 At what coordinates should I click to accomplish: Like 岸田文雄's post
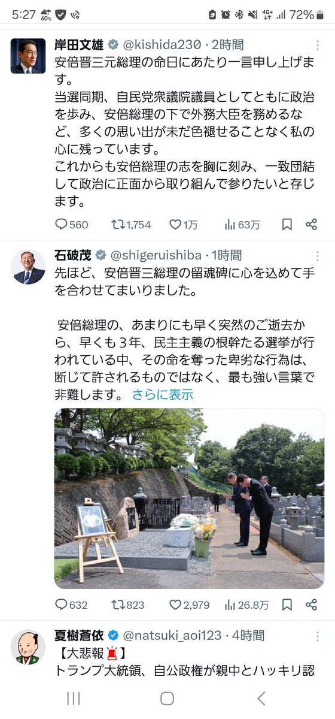(x=184, y=225)
